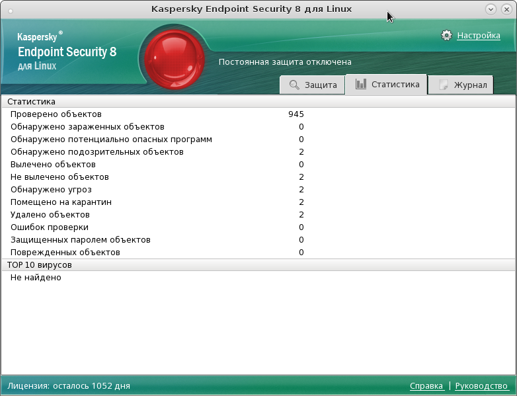Viewport: 517px width, 396px height.
Task: Click the Настройка settings link
Action: click(479, 35)
